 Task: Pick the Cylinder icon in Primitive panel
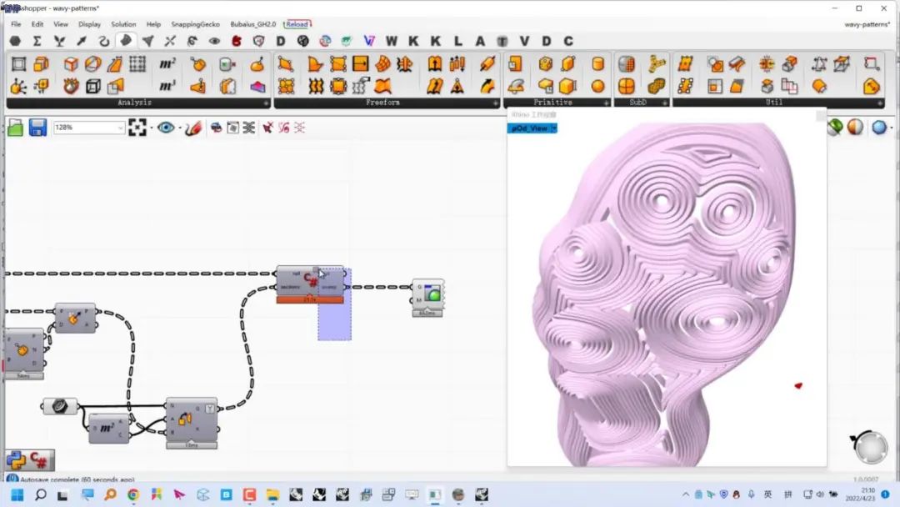pos(597,63)
